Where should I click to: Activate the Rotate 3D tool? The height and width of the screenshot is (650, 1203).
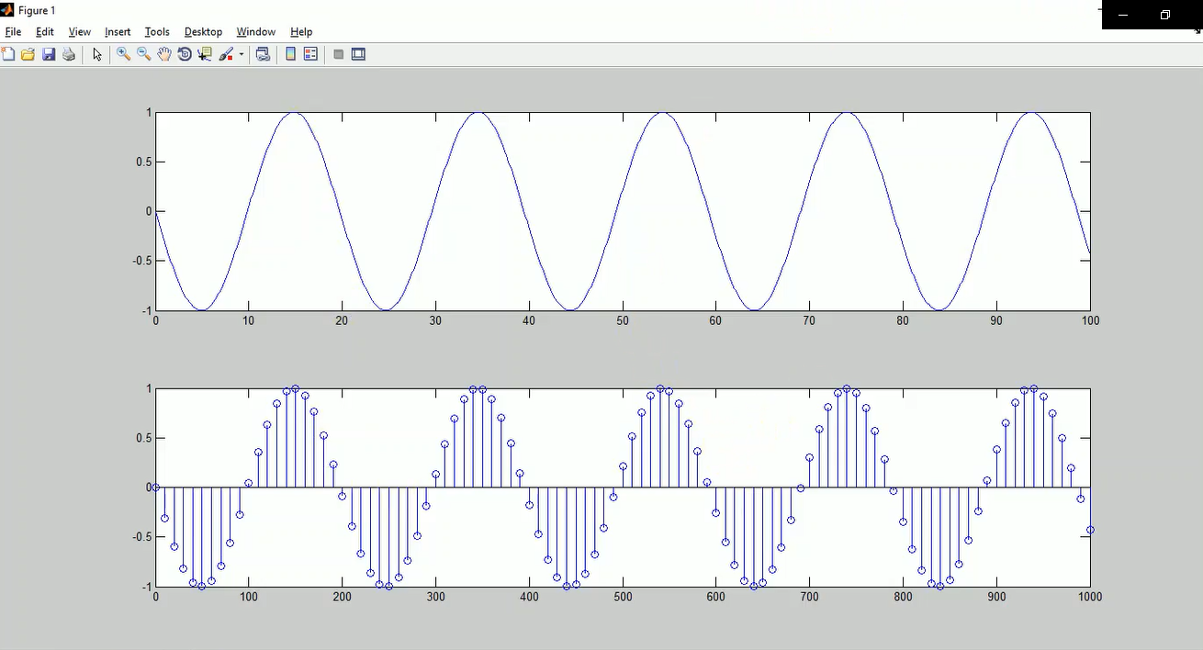point(185,54)
